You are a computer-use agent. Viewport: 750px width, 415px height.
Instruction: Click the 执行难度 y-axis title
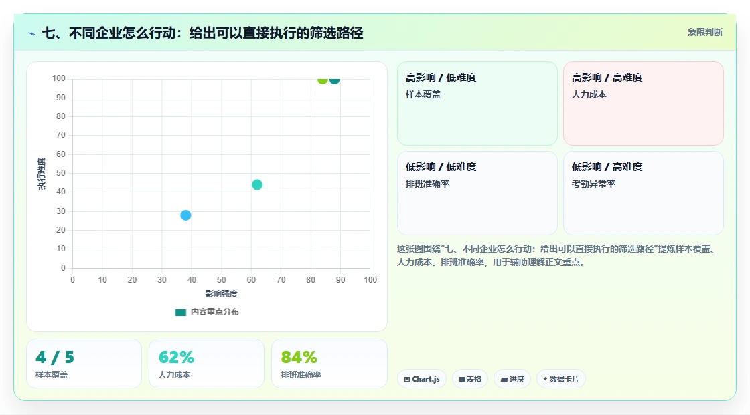pos(42,174)
